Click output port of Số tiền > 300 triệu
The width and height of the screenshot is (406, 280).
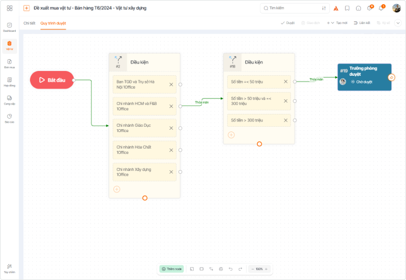tap(295, 120)
